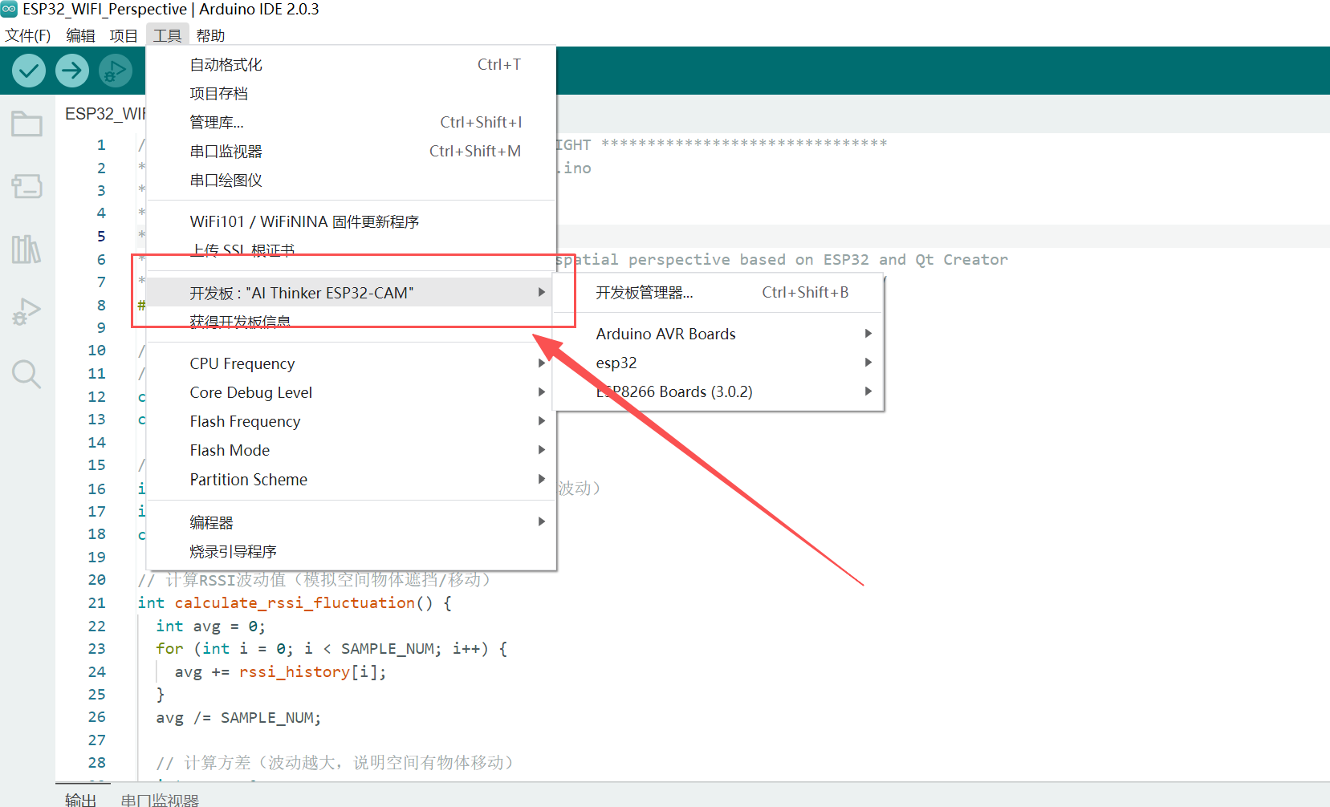Open 串口绘图仪 menu entry
The width and height of the screenshot is (1330, 807).
click(x=352, y=180)
